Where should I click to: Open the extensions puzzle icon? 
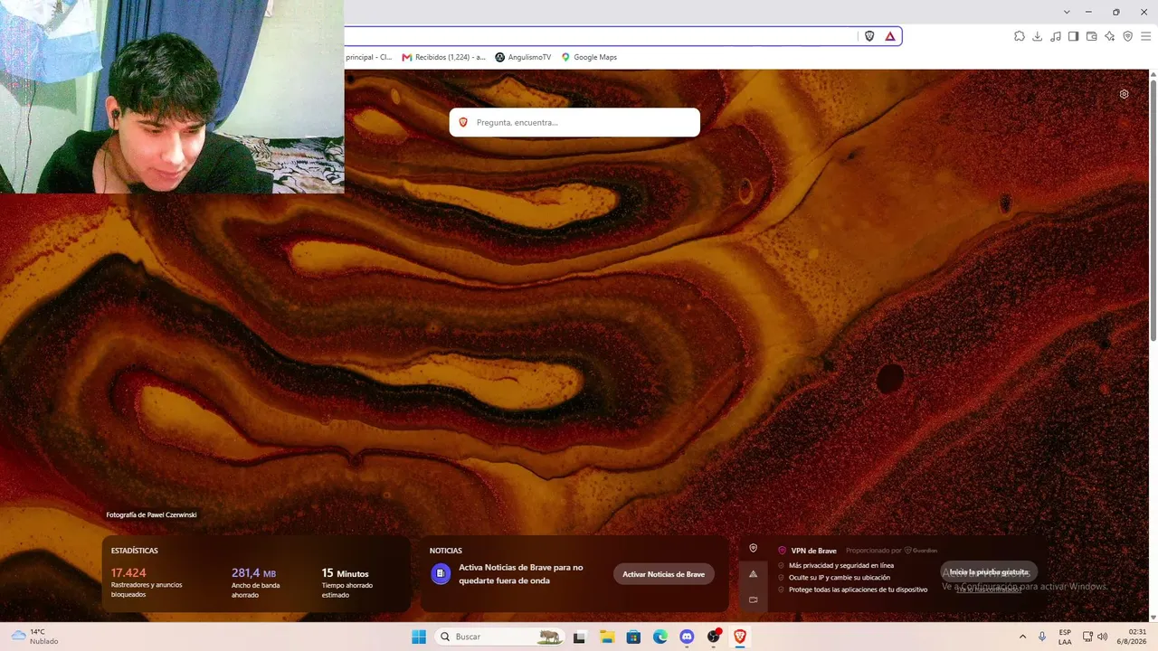1020,36
